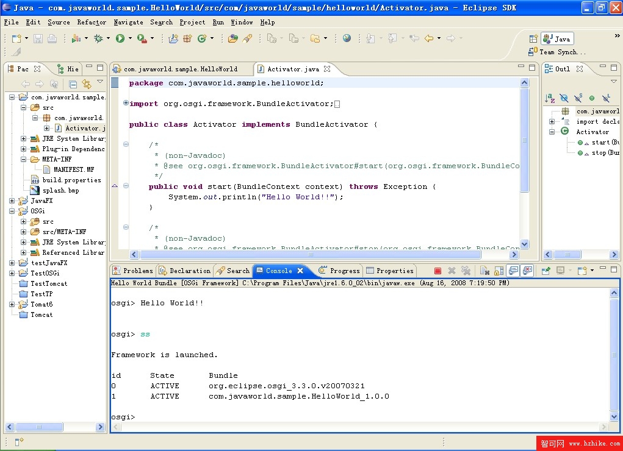
Task: Select the Tomcat project
Action: (x=41, y=315)
